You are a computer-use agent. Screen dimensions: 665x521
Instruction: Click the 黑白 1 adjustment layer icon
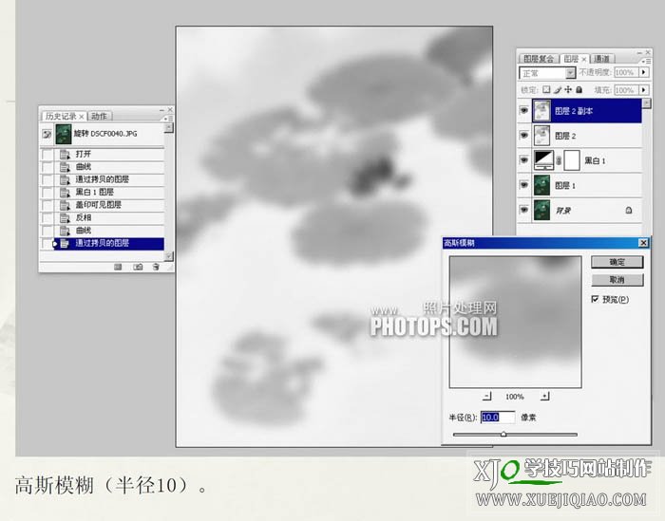[x=542, y=160]
